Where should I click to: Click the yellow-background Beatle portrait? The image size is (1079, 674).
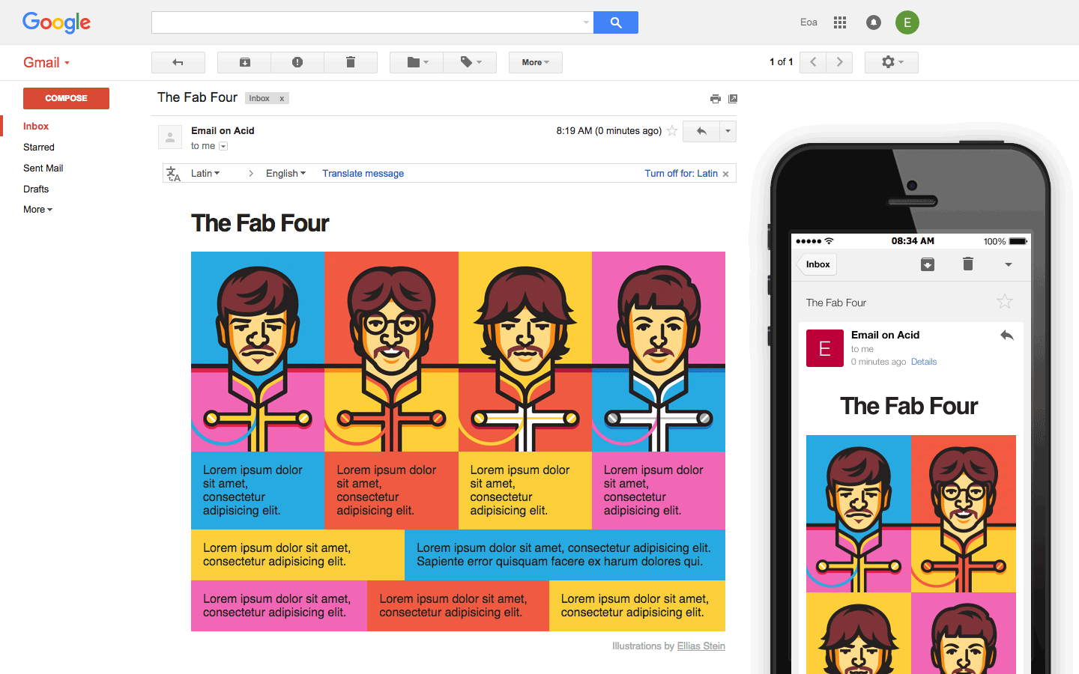(525, 352)
